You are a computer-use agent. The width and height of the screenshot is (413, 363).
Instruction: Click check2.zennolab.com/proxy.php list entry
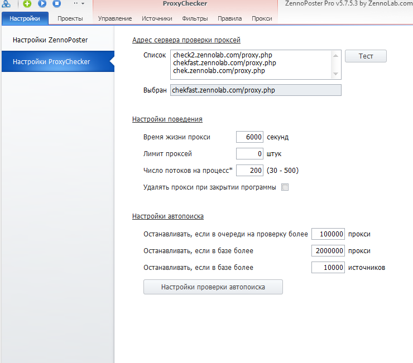223,55
